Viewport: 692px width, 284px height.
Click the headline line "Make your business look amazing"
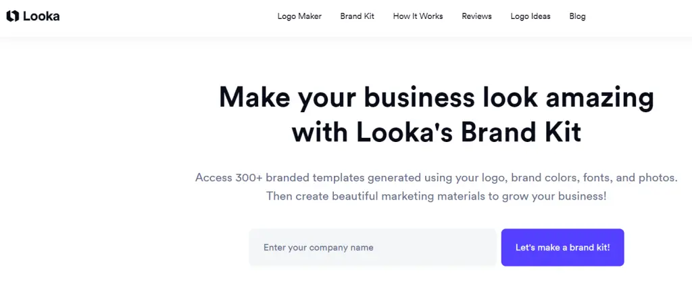point(436,97)
